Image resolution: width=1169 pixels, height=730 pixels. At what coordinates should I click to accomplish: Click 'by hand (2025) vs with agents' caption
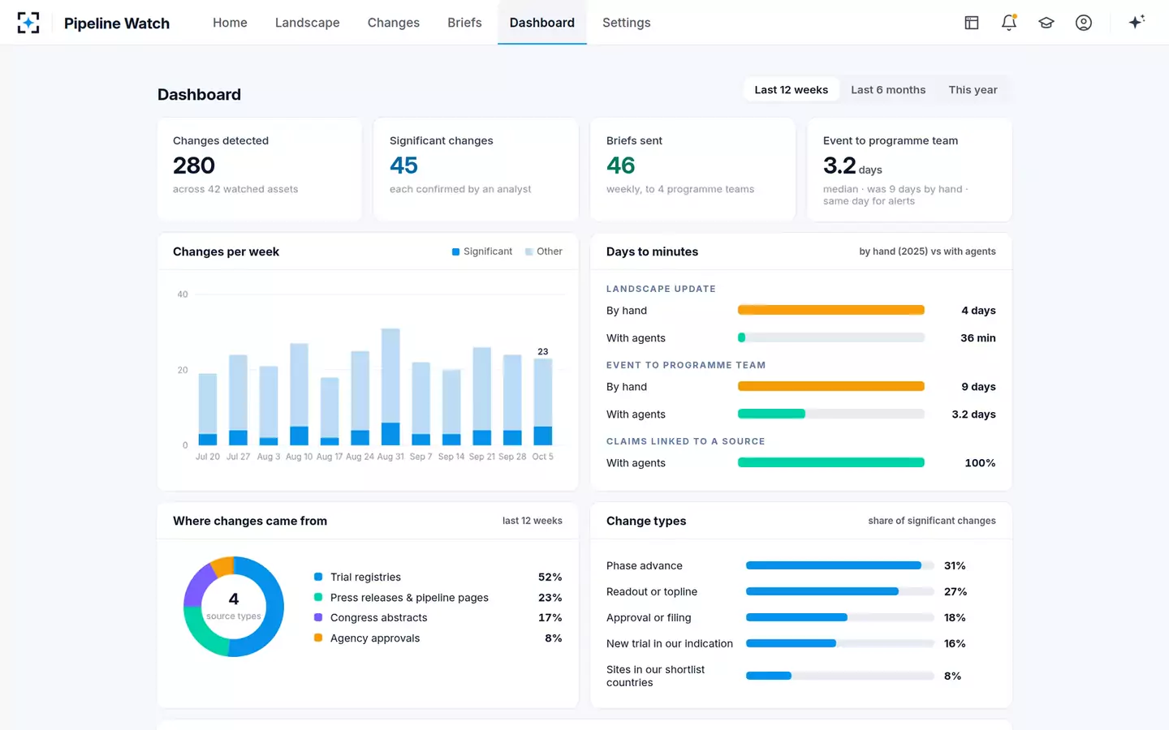[x=927, y=251]
